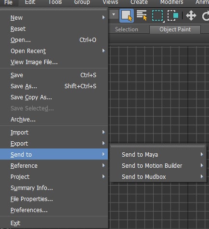Open Select by Name list icon
Screen dimensions: 209x229
pyautogui.click(x=142, y=15)
